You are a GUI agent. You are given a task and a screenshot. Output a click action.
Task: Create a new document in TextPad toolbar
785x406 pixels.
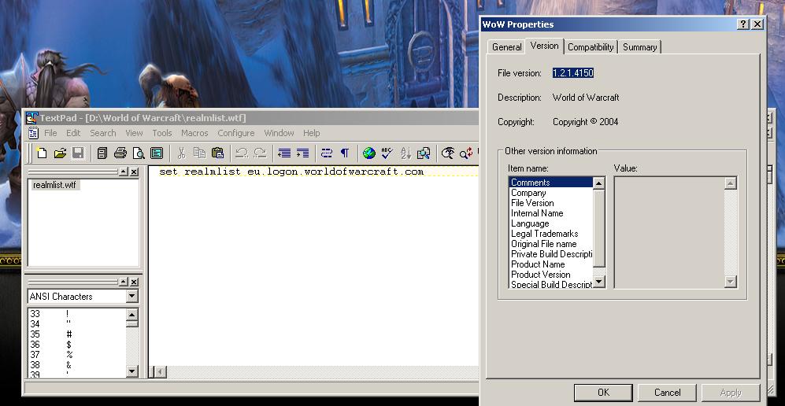pos(42,153)
